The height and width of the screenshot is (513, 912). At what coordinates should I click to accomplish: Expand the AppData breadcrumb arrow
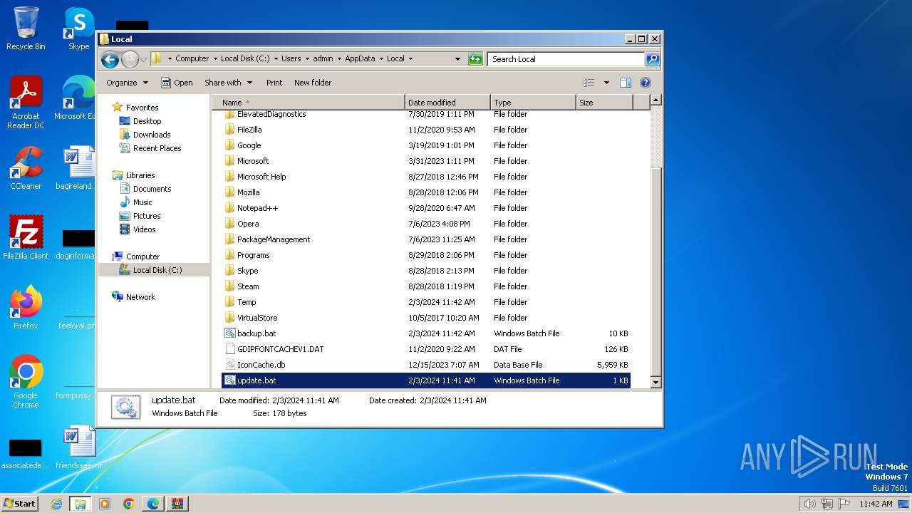tap(380, 59)
